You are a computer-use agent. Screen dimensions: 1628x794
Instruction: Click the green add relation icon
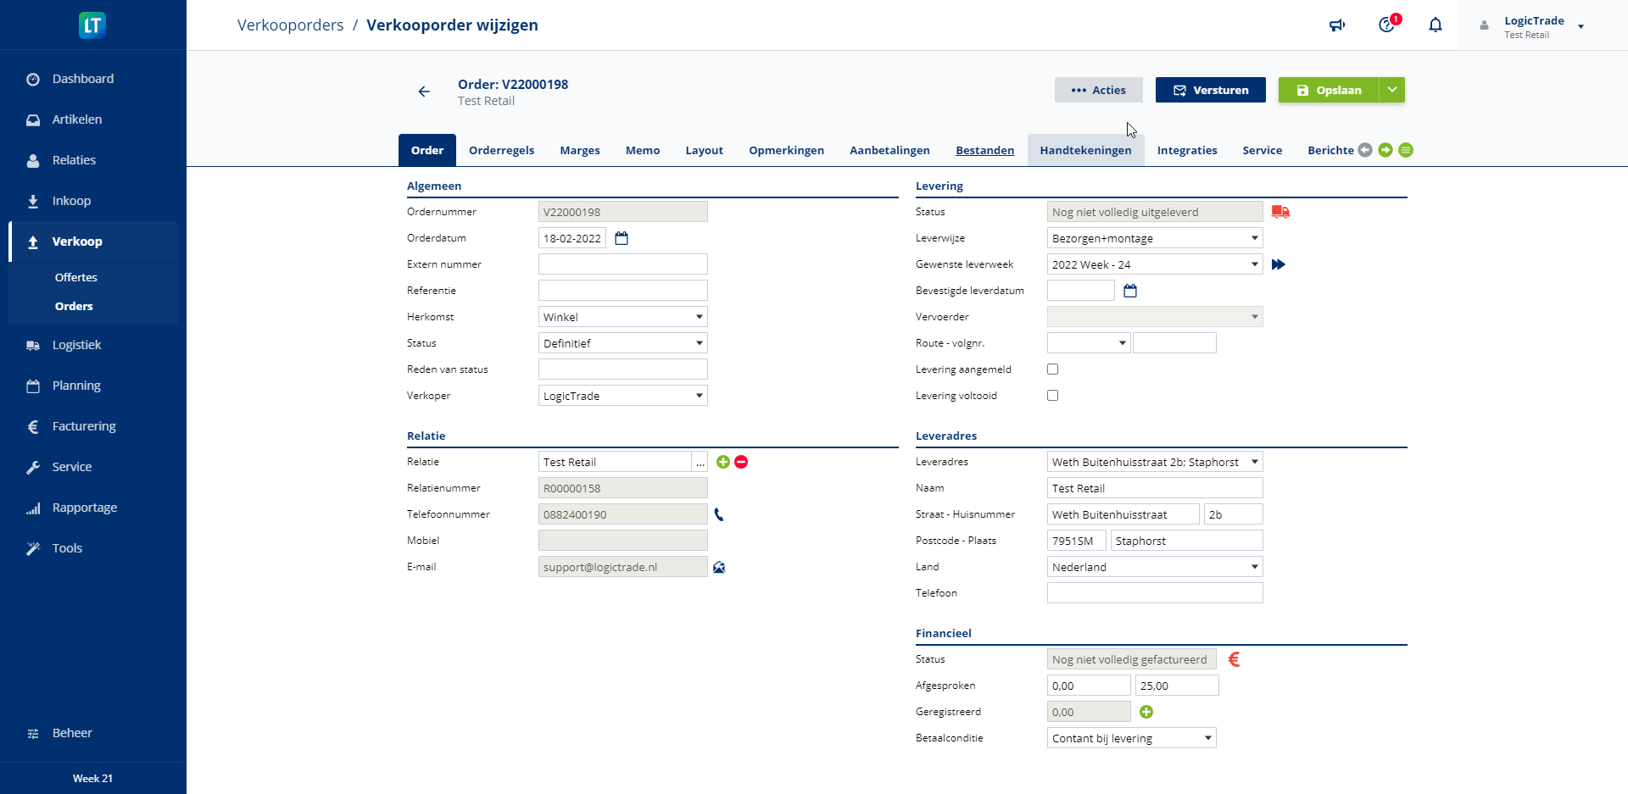(722, 462)
